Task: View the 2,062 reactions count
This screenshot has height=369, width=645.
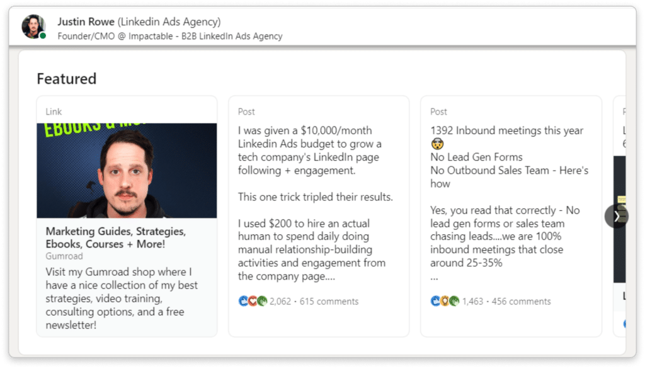Action: 280,302
